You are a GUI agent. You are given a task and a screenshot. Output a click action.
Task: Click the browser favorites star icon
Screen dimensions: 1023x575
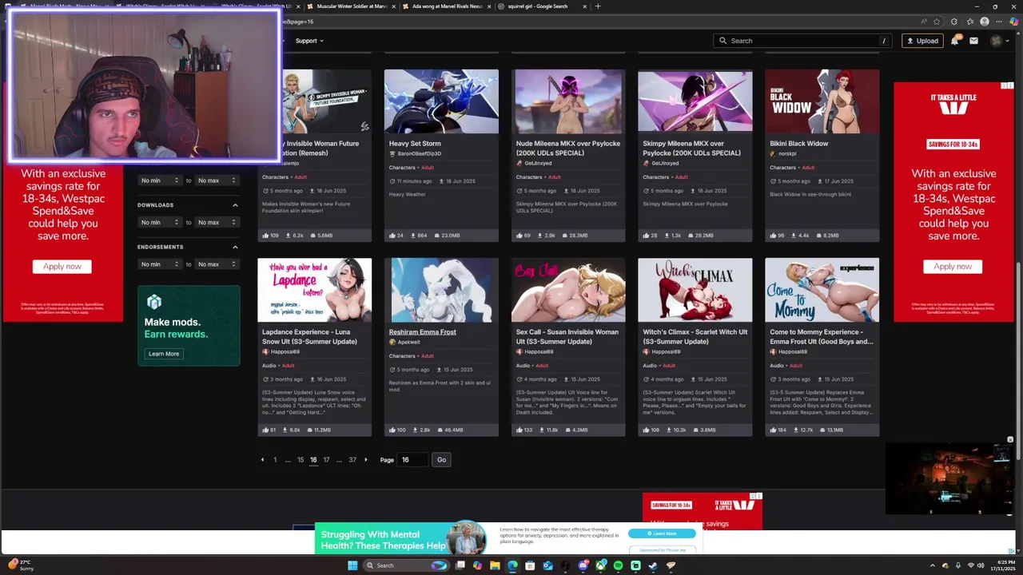point(937,22)
